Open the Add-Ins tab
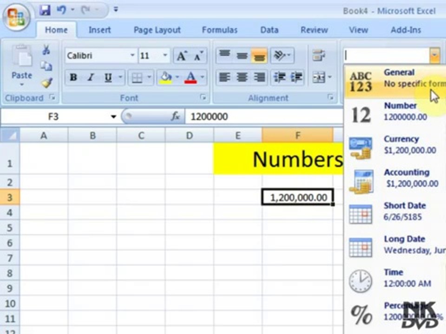 [406, 30]
